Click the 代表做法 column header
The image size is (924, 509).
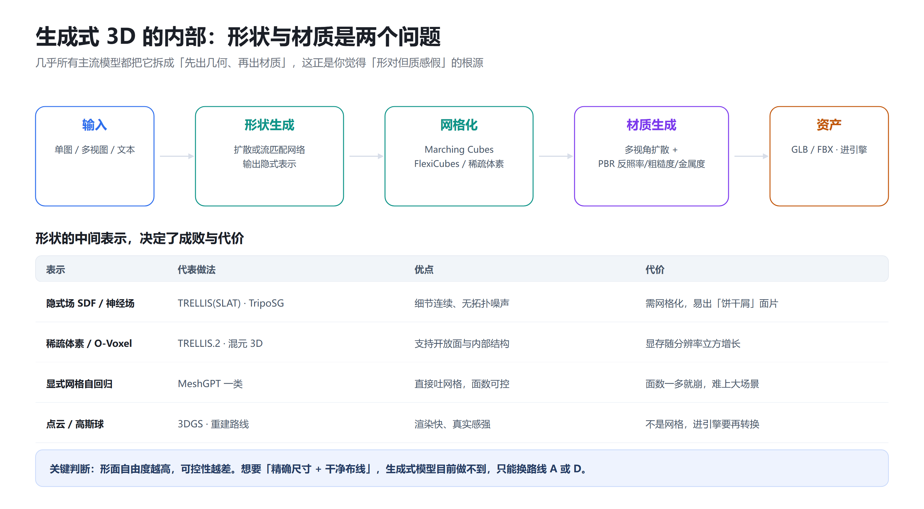[197, 270]
